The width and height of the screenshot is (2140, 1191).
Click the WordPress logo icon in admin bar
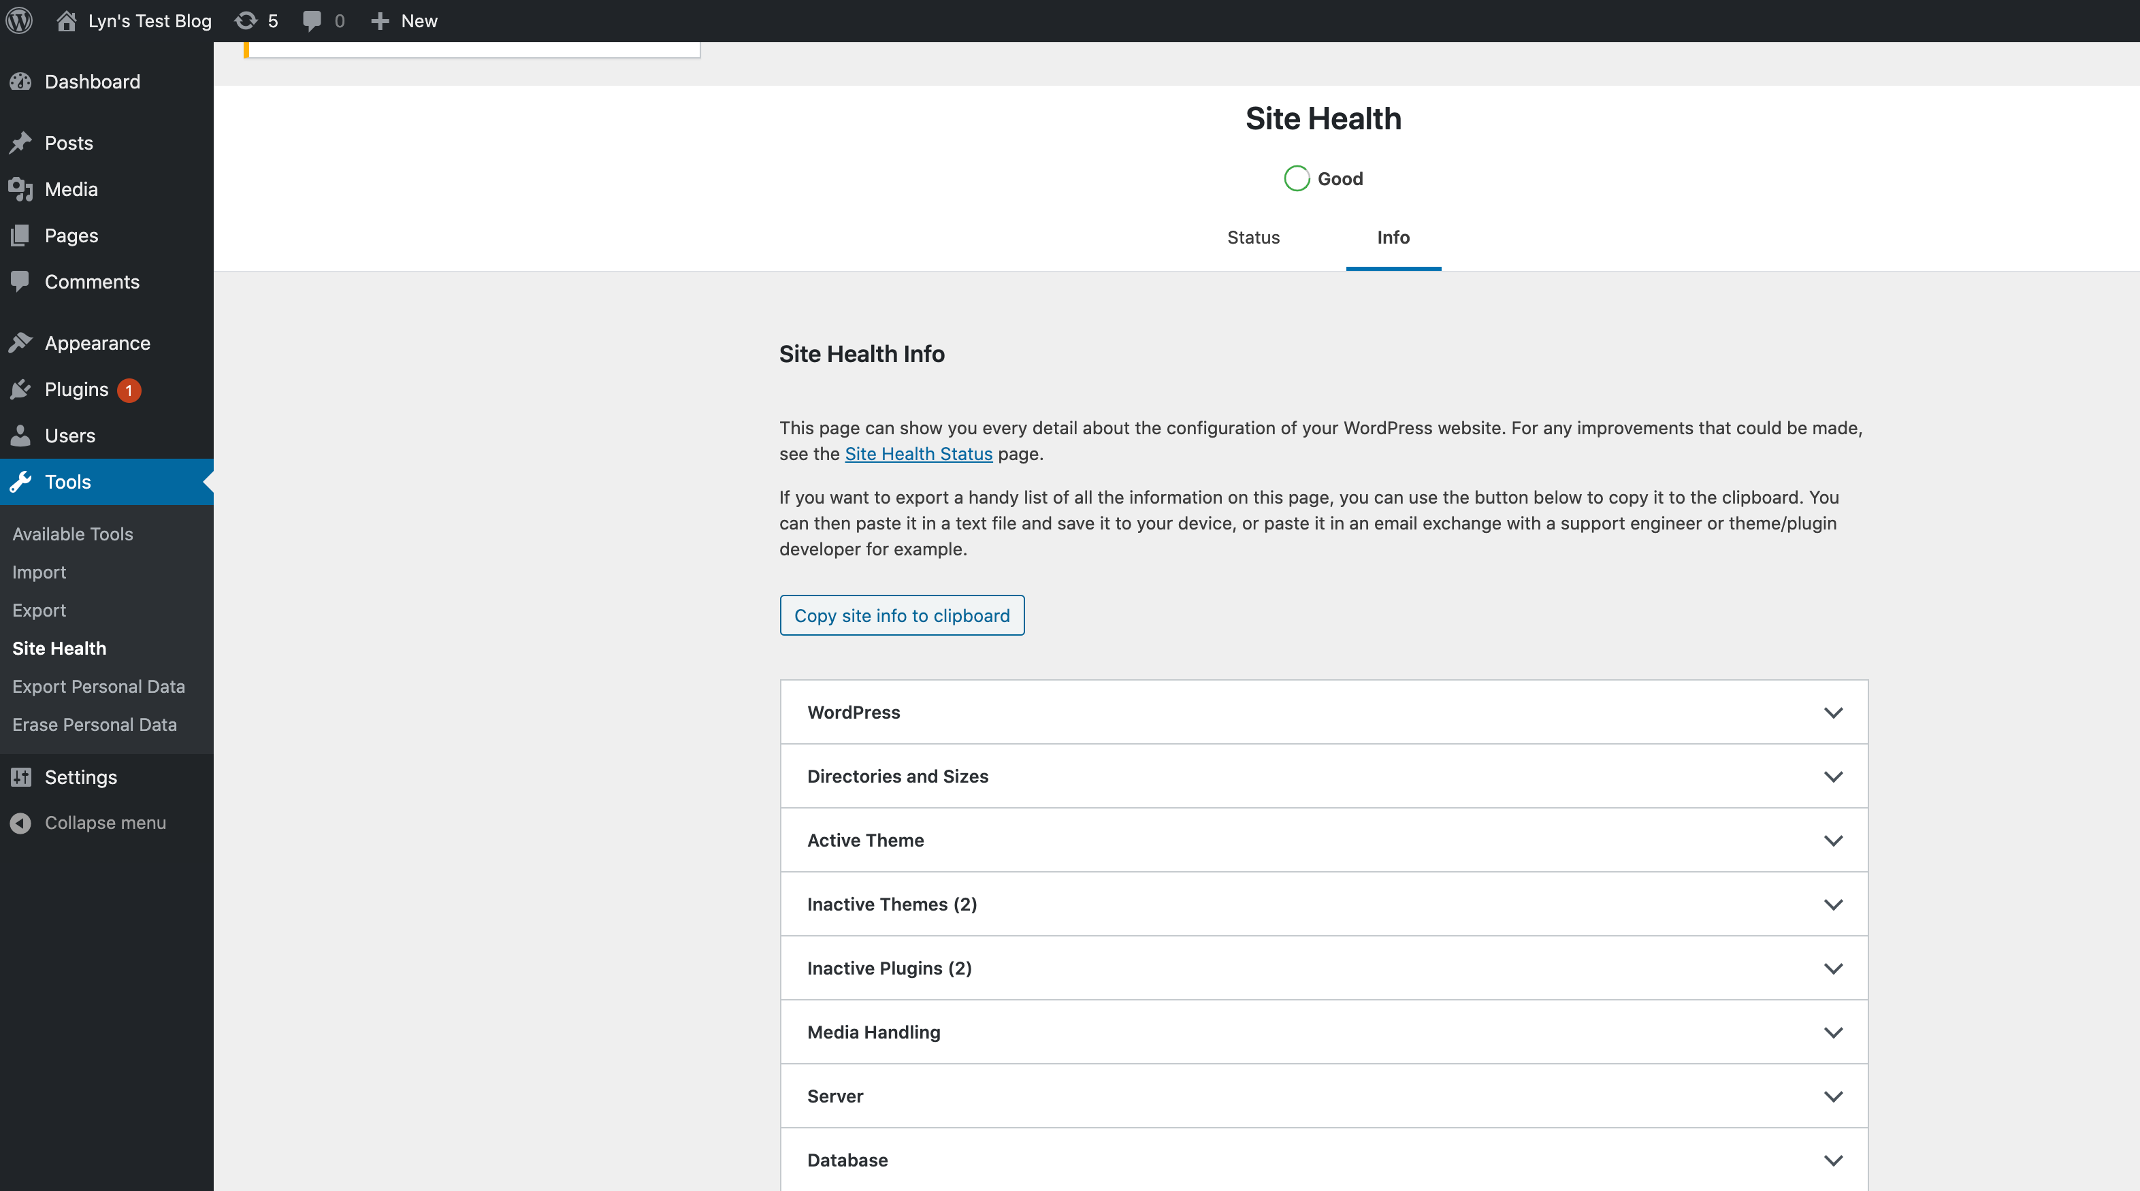pos(19,20)
